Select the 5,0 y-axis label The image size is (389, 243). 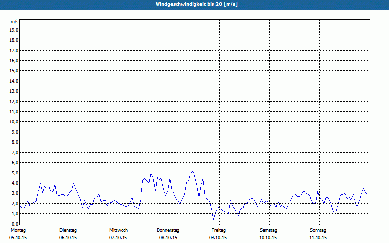pos(15,173)
